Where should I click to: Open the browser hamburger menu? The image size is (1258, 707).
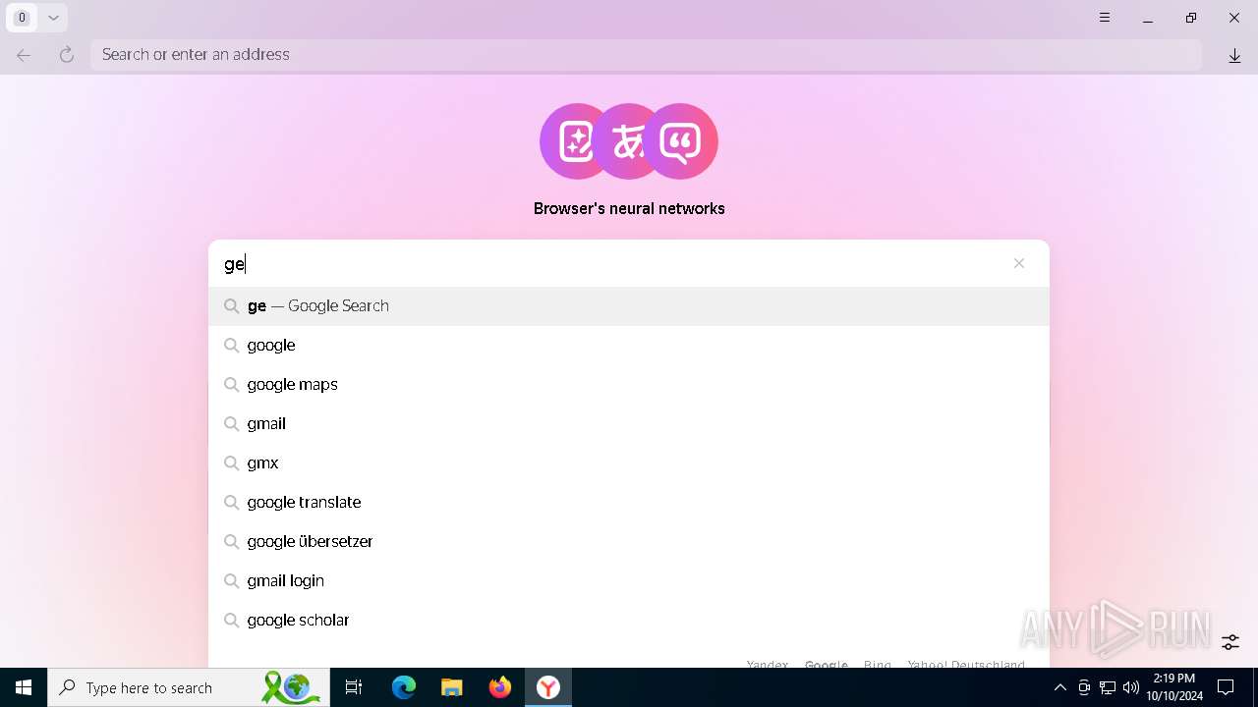1105,18
